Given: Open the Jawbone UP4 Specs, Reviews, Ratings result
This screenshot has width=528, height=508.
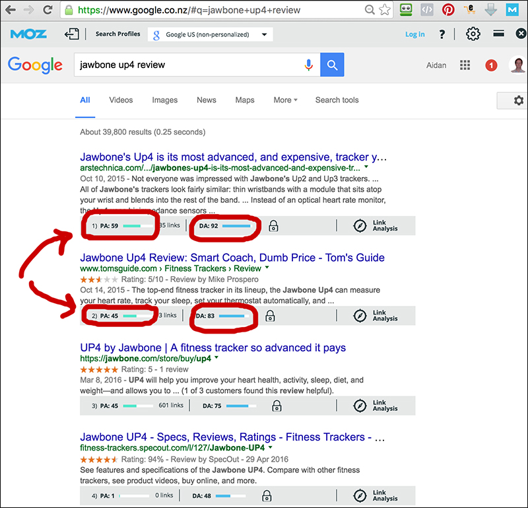Looking at the screenshot, I should click(x=232, y=437).
